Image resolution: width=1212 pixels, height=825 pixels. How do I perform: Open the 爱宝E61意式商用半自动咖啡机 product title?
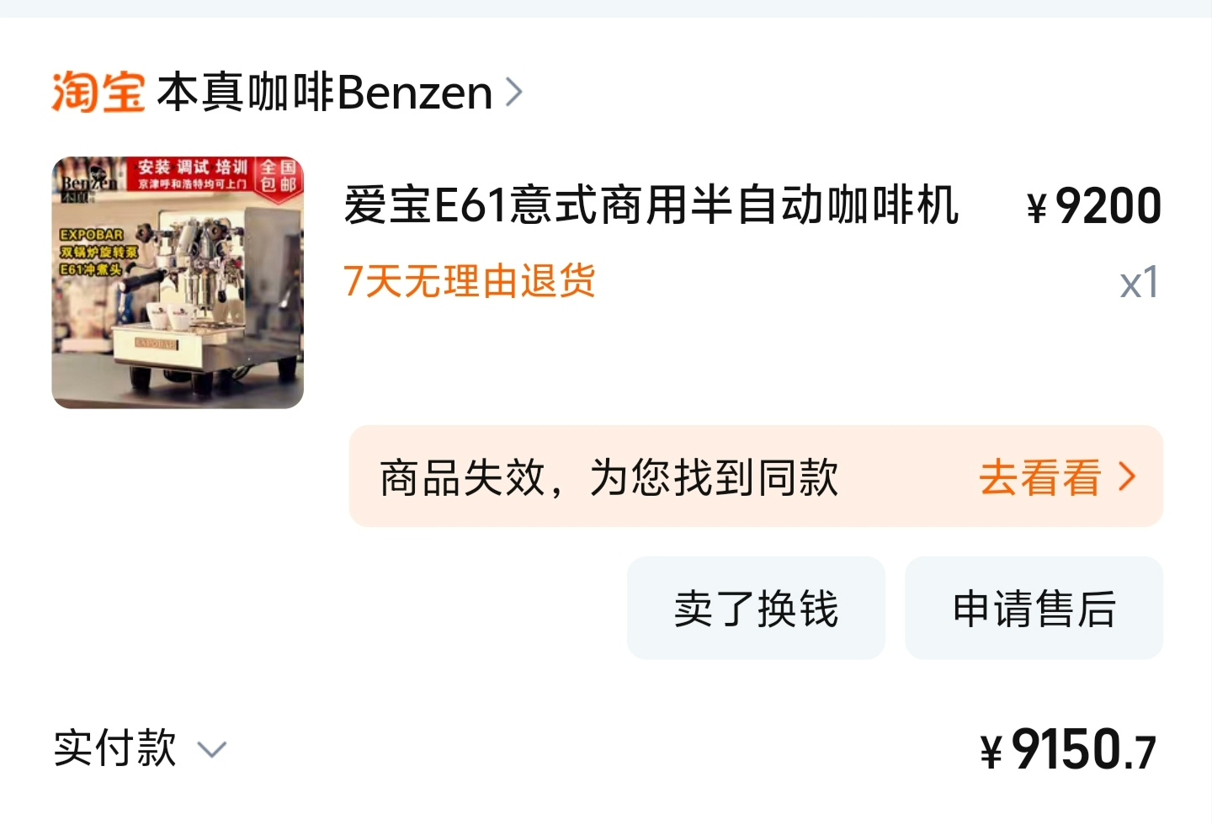651,205
